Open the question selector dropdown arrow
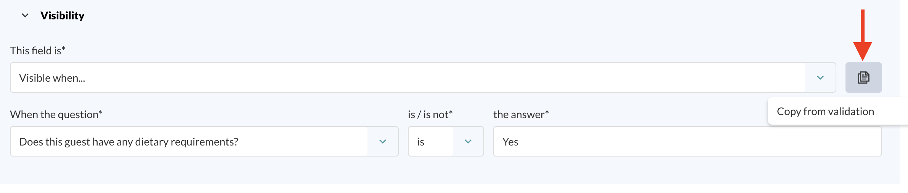The image size is (908, 193). 383,141
